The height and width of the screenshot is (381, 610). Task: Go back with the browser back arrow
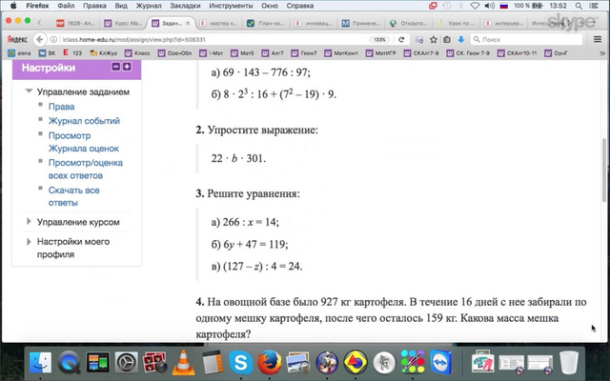click(x=40, y=40)
